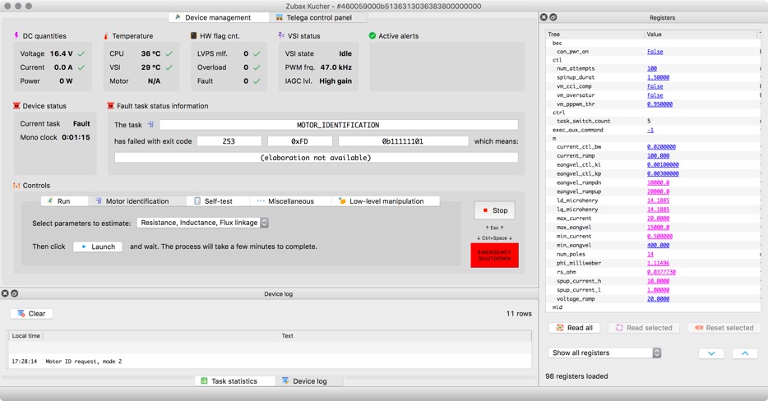Click the lightning icon beside DC quantities
Viewport: 768px width, 401px height.
click(16, 35)
